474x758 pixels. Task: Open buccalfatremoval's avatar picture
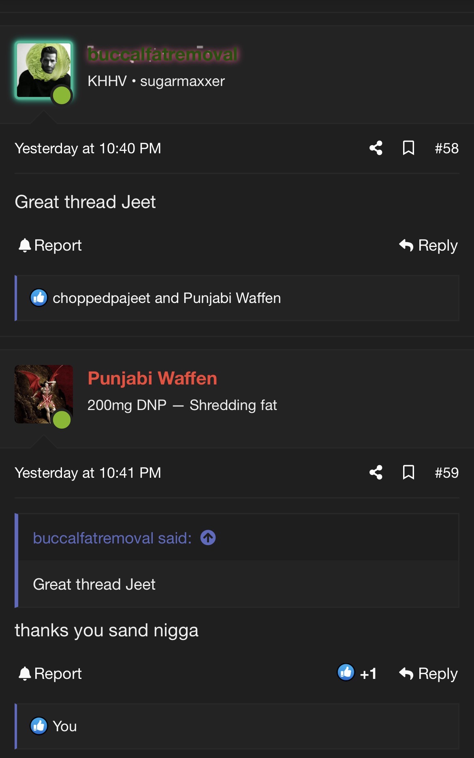tap(44, 70)
